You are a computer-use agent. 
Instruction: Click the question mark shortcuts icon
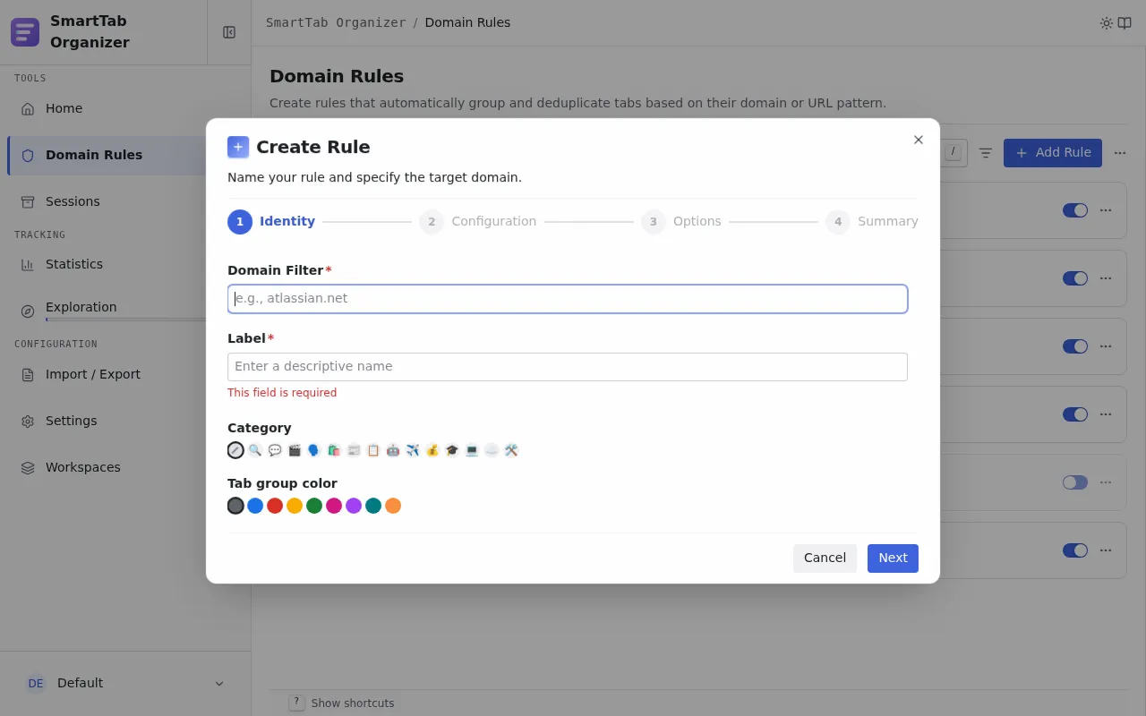[x=297, y=703]
